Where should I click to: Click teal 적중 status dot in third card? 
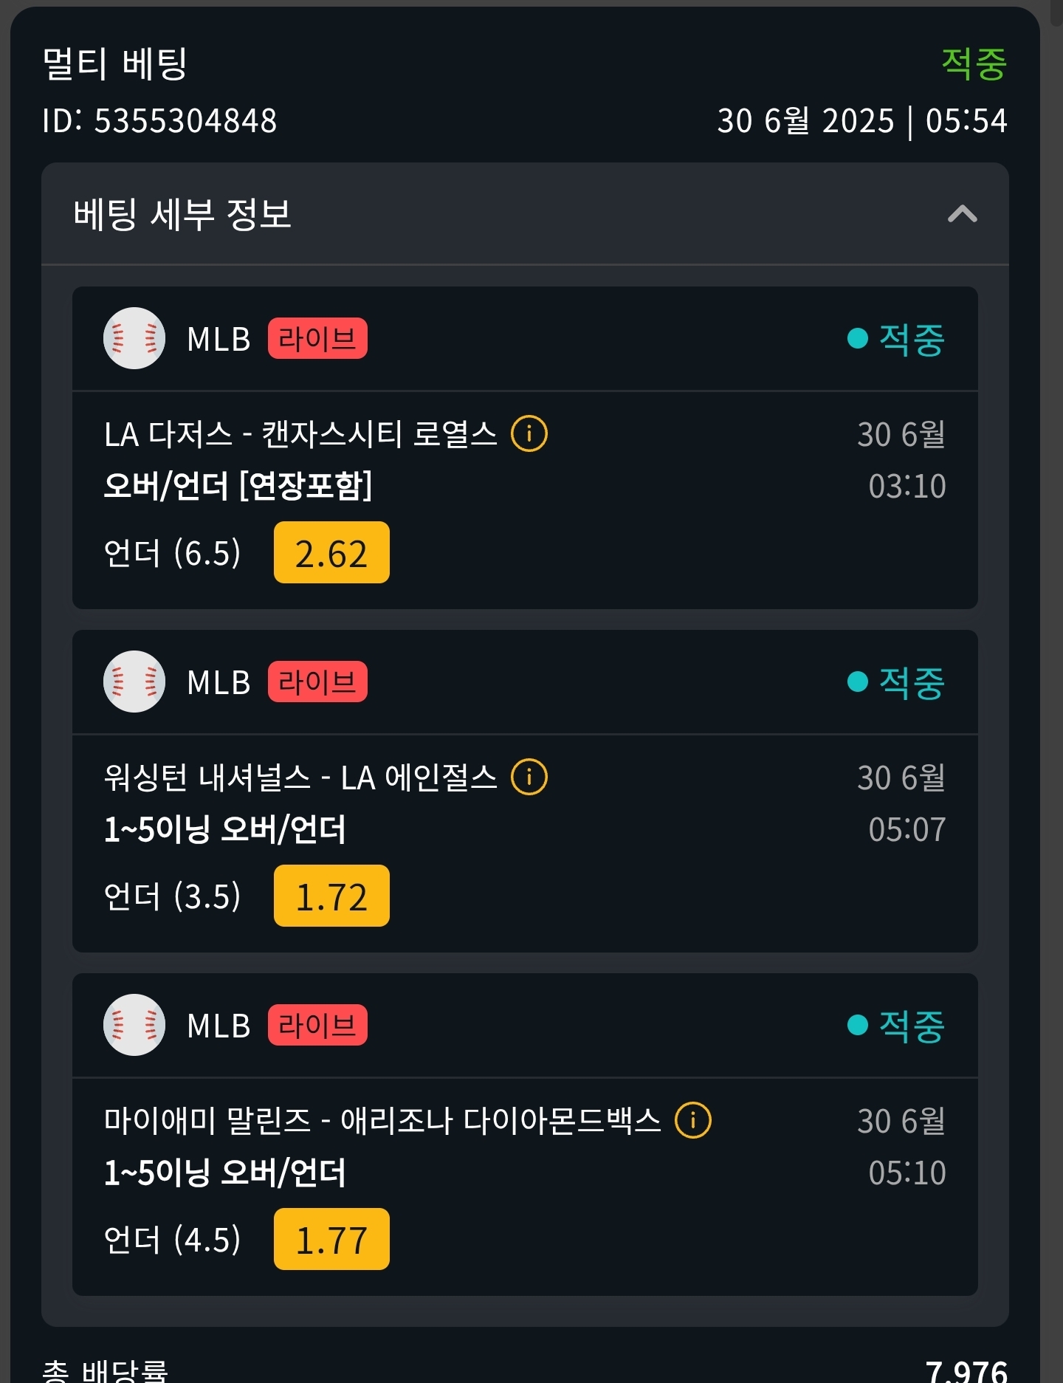(858, 1025)
